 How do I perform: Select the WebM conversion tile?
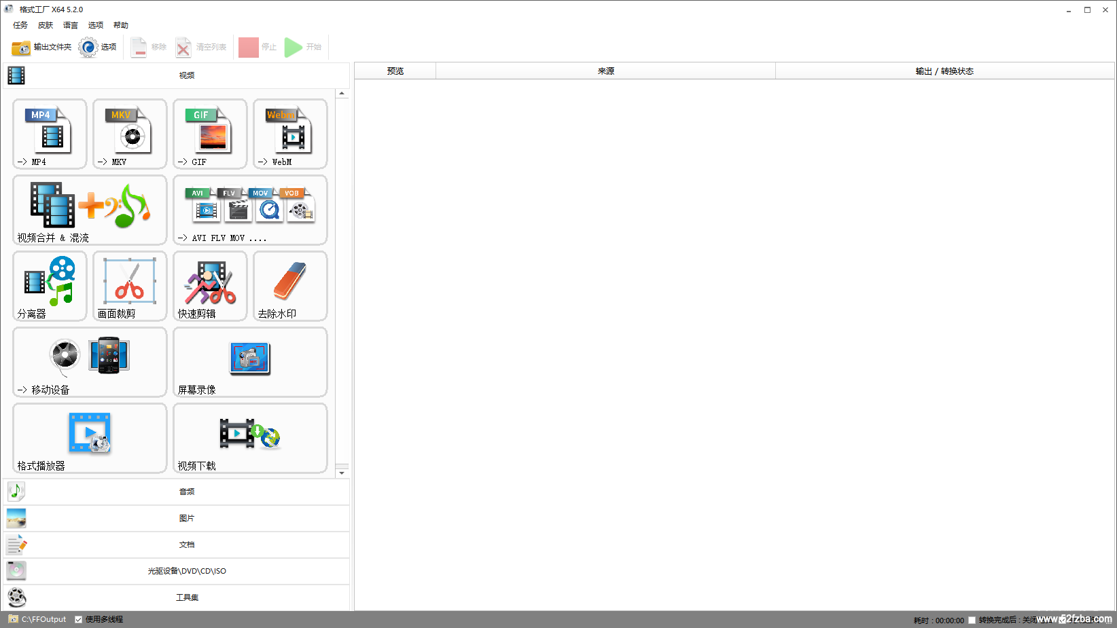[x=290, y=134]
